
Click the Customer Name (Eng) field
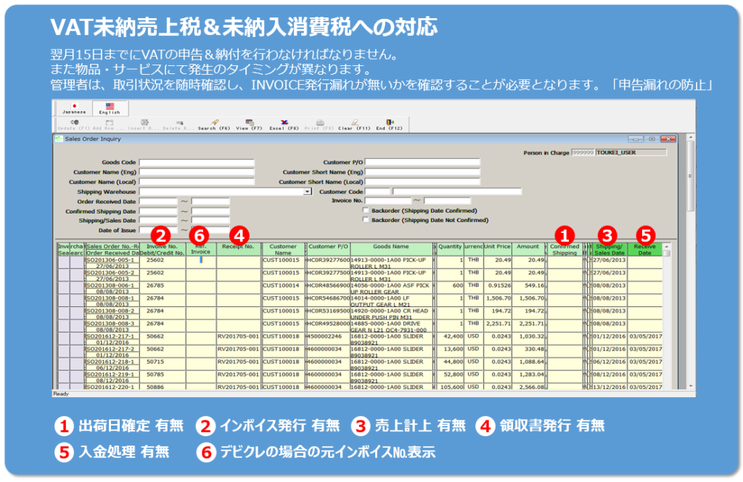pos(197,172)
